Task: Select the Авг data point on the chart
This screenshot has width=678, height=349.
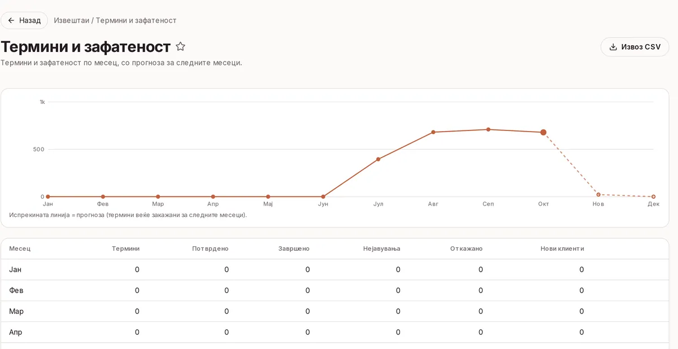Action: click(x=433, y=132)
